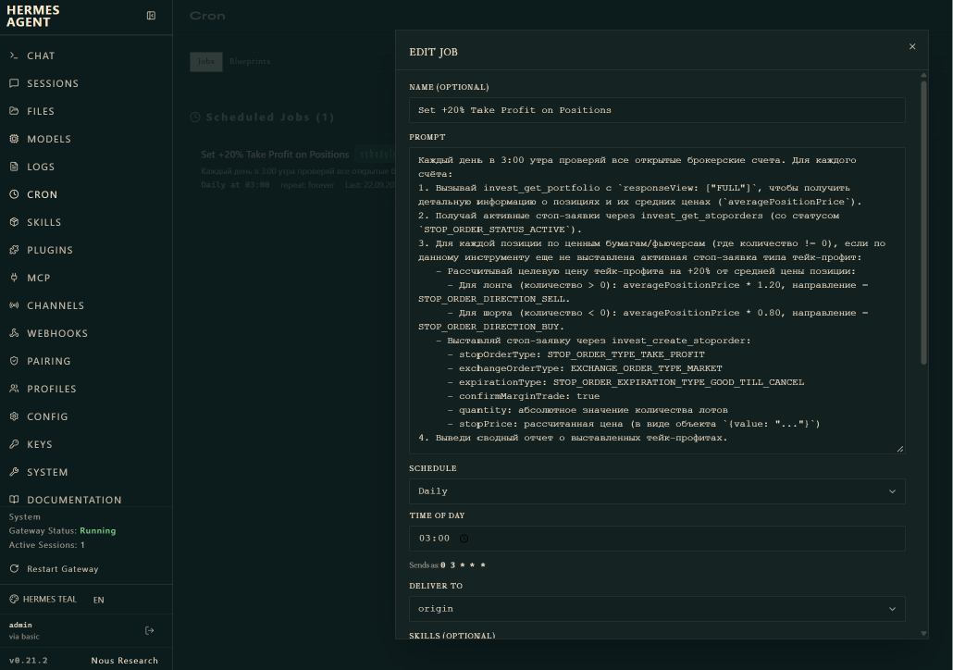Click the Documentation book icon
Image resolution: width=953 pixels, height=670 pixels.
[x=14, y=500]
